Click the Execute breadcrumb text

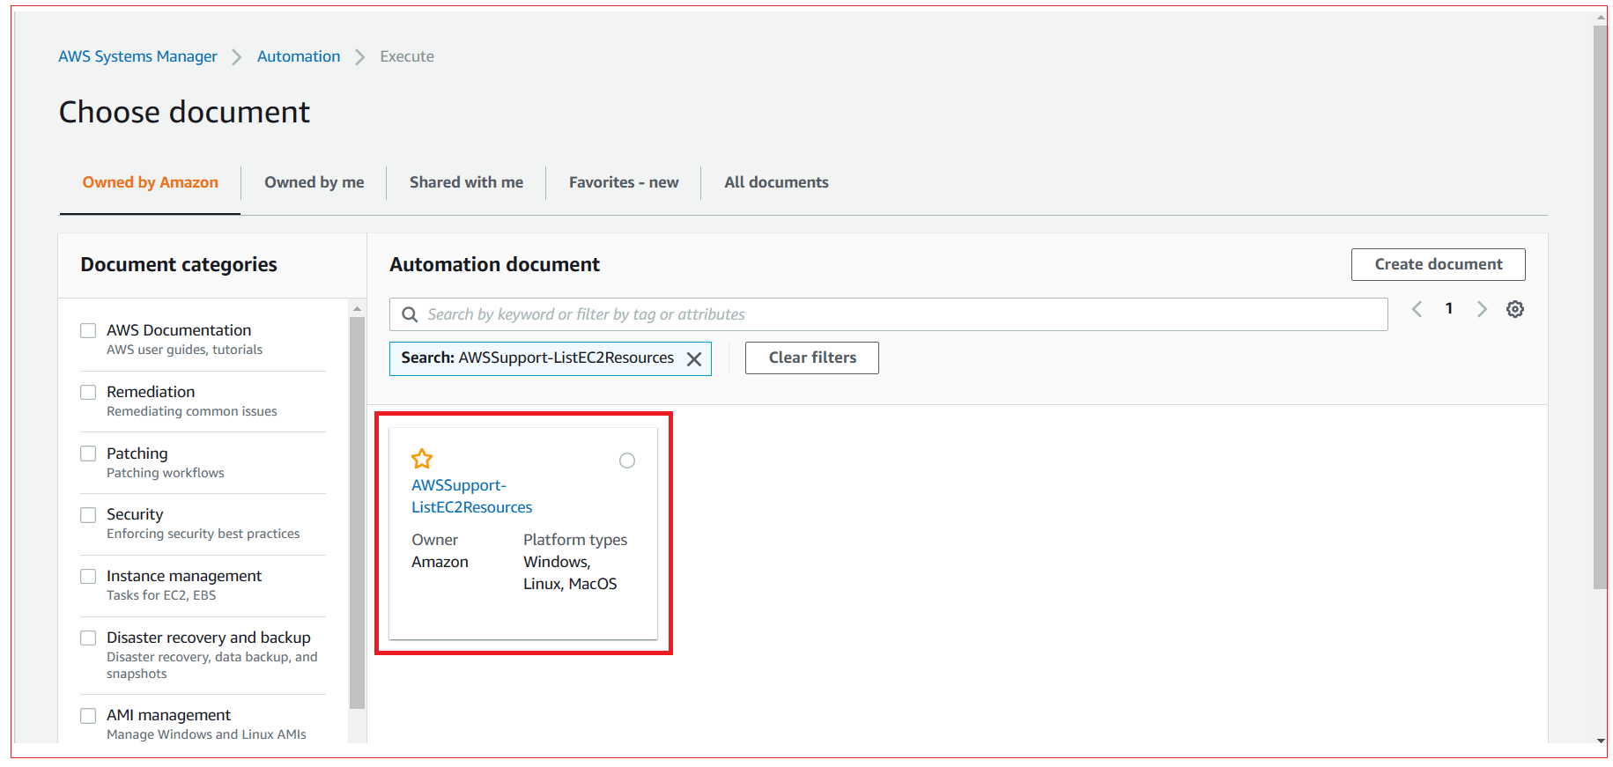[x=407, y=56]
